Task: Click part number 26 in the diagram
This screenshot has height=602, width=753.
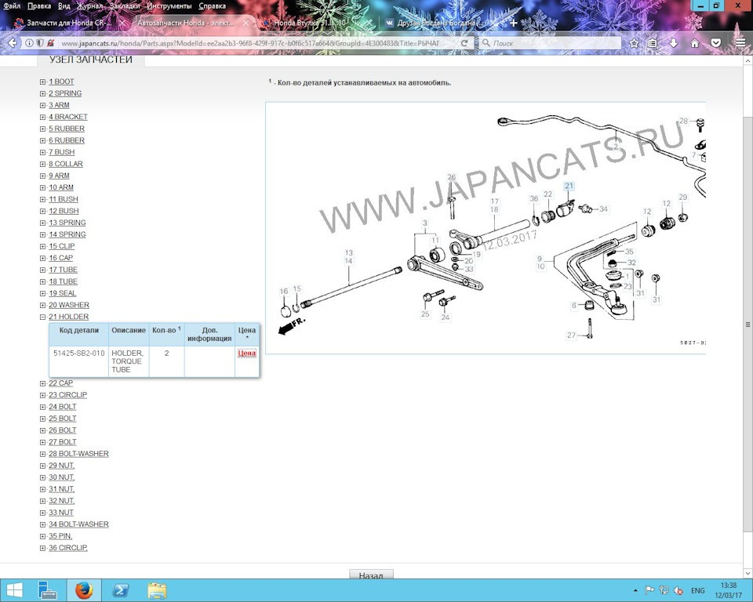Action: point(452,177)
